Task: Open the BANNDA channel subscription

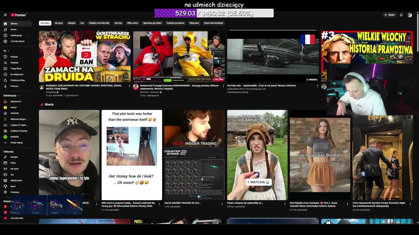Action: pos(17,137)
